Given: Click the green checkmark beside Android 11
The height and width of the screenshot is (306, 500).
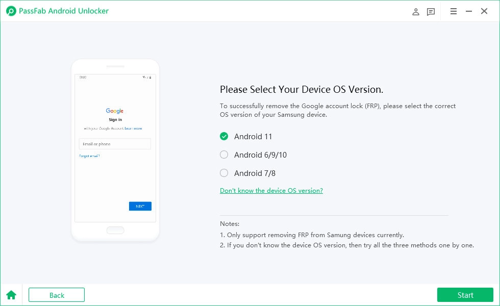Looking at the screenshot, I should coord(224,136).
